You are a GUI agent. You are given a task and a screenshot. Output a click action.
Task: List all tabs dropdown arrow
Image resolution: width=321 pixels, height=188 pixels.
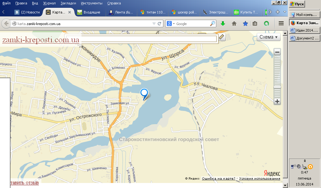click(285, 12)
